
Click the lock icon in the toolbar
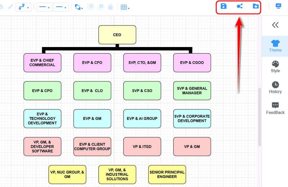111,7
